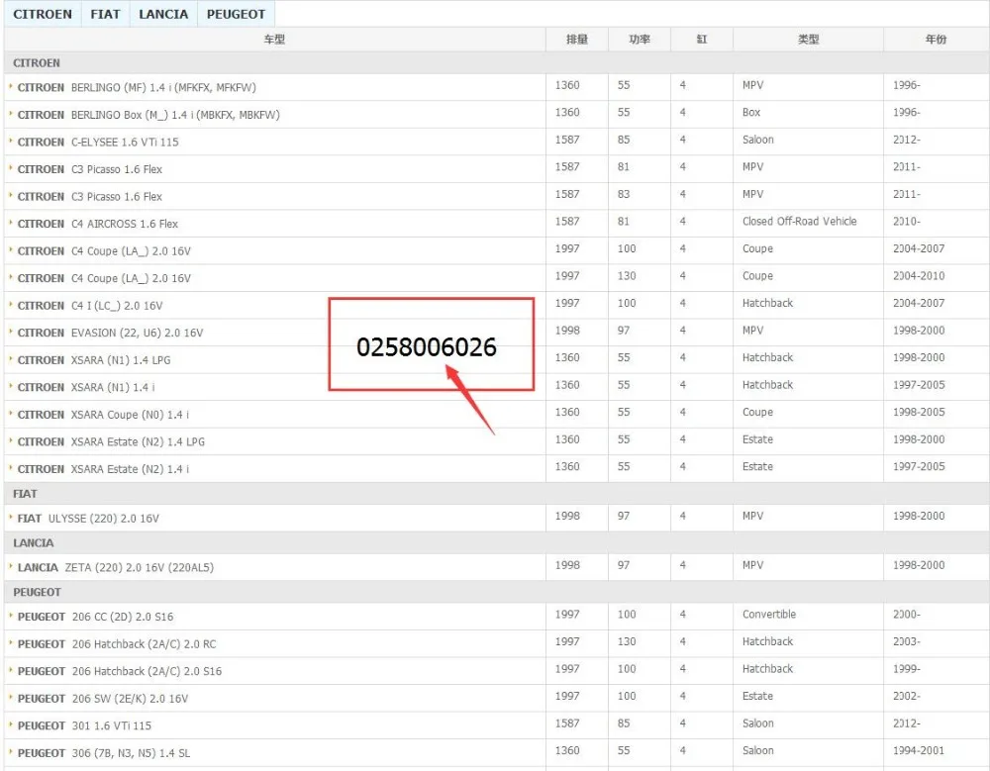Open FIAT ULYSSE (220) 2.0 16V link
The image size is (990, 771).
pos(88,519)
